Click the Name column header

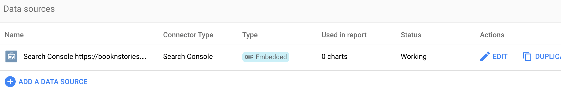[x=14, y=35]
